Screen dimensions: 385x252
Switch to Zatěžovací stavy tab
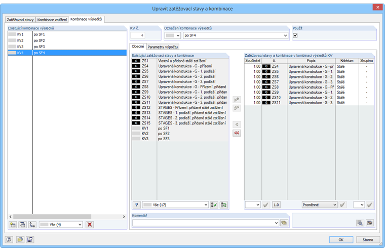[x=20, y=20]
